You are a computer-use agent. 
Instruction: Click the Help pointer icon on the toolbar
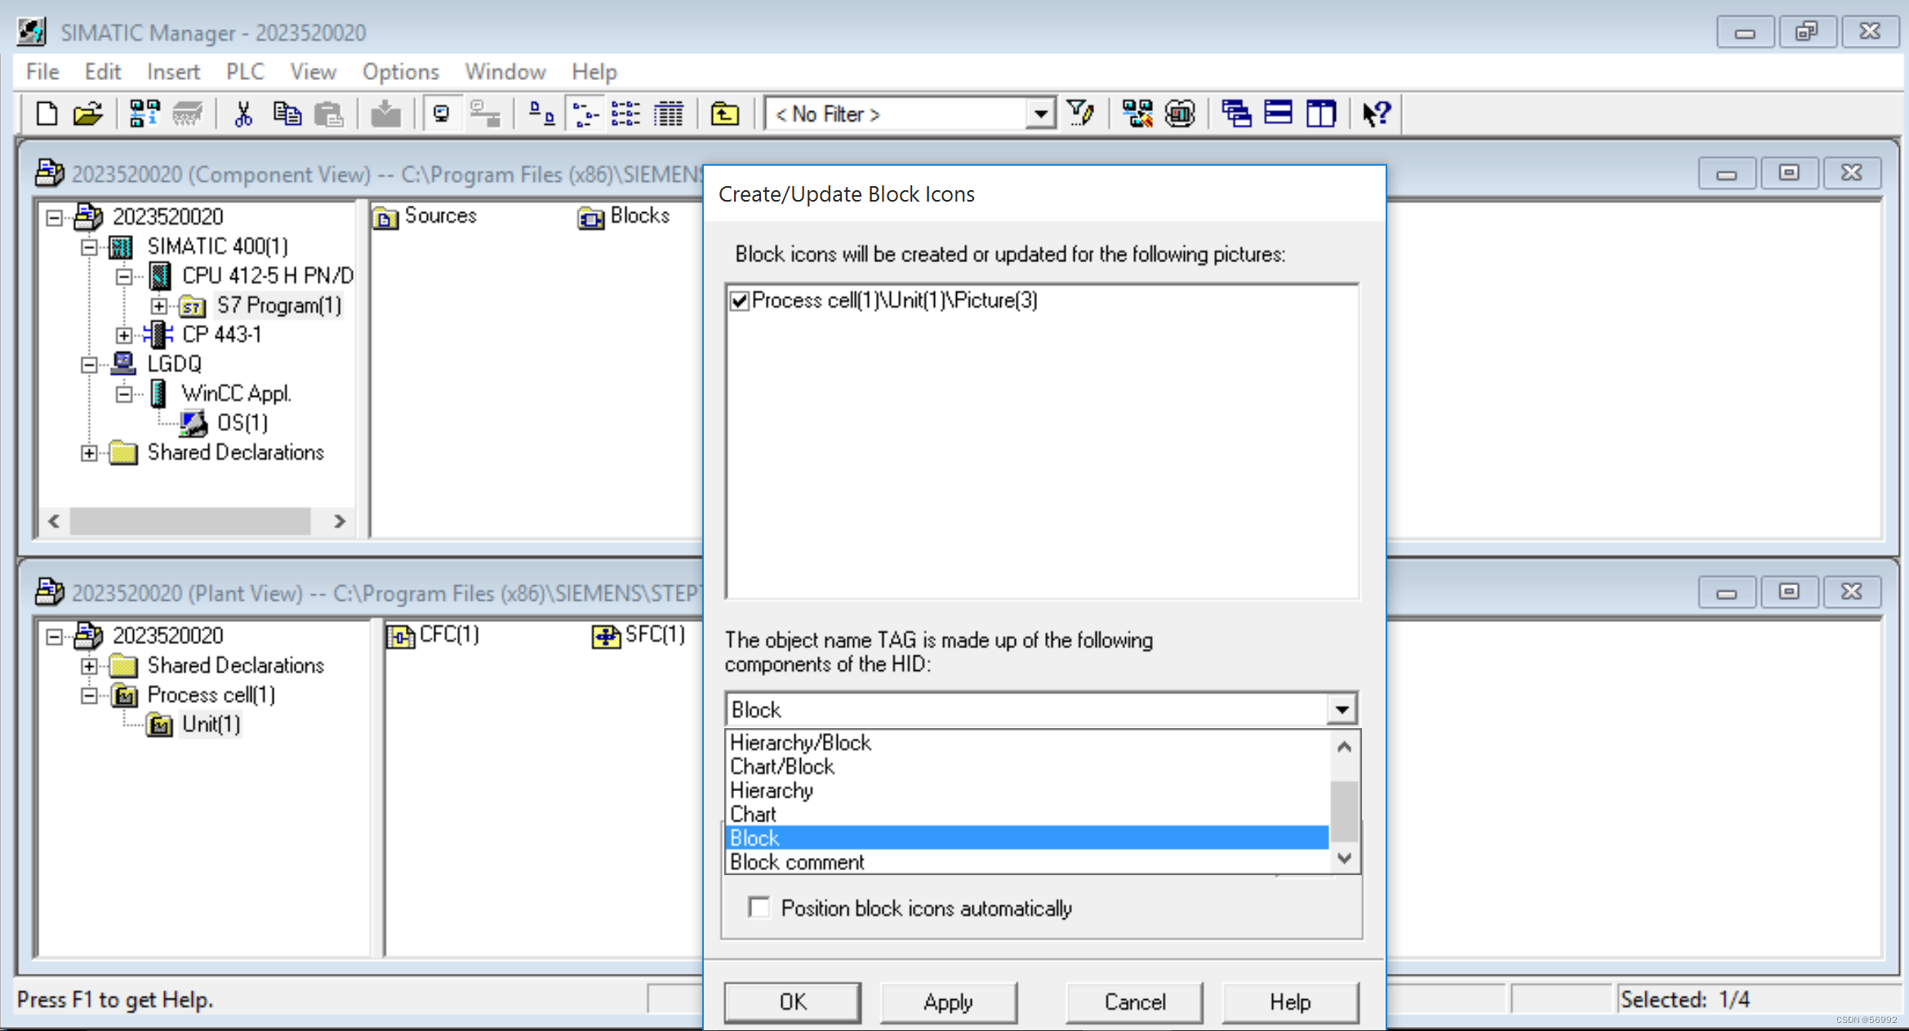pyautogui.click(x=1376, y=113)
